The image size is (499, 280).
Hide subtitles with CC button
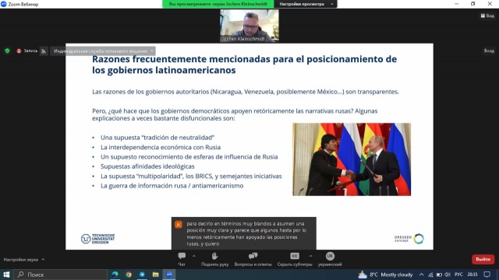click(x=295, y=259)
